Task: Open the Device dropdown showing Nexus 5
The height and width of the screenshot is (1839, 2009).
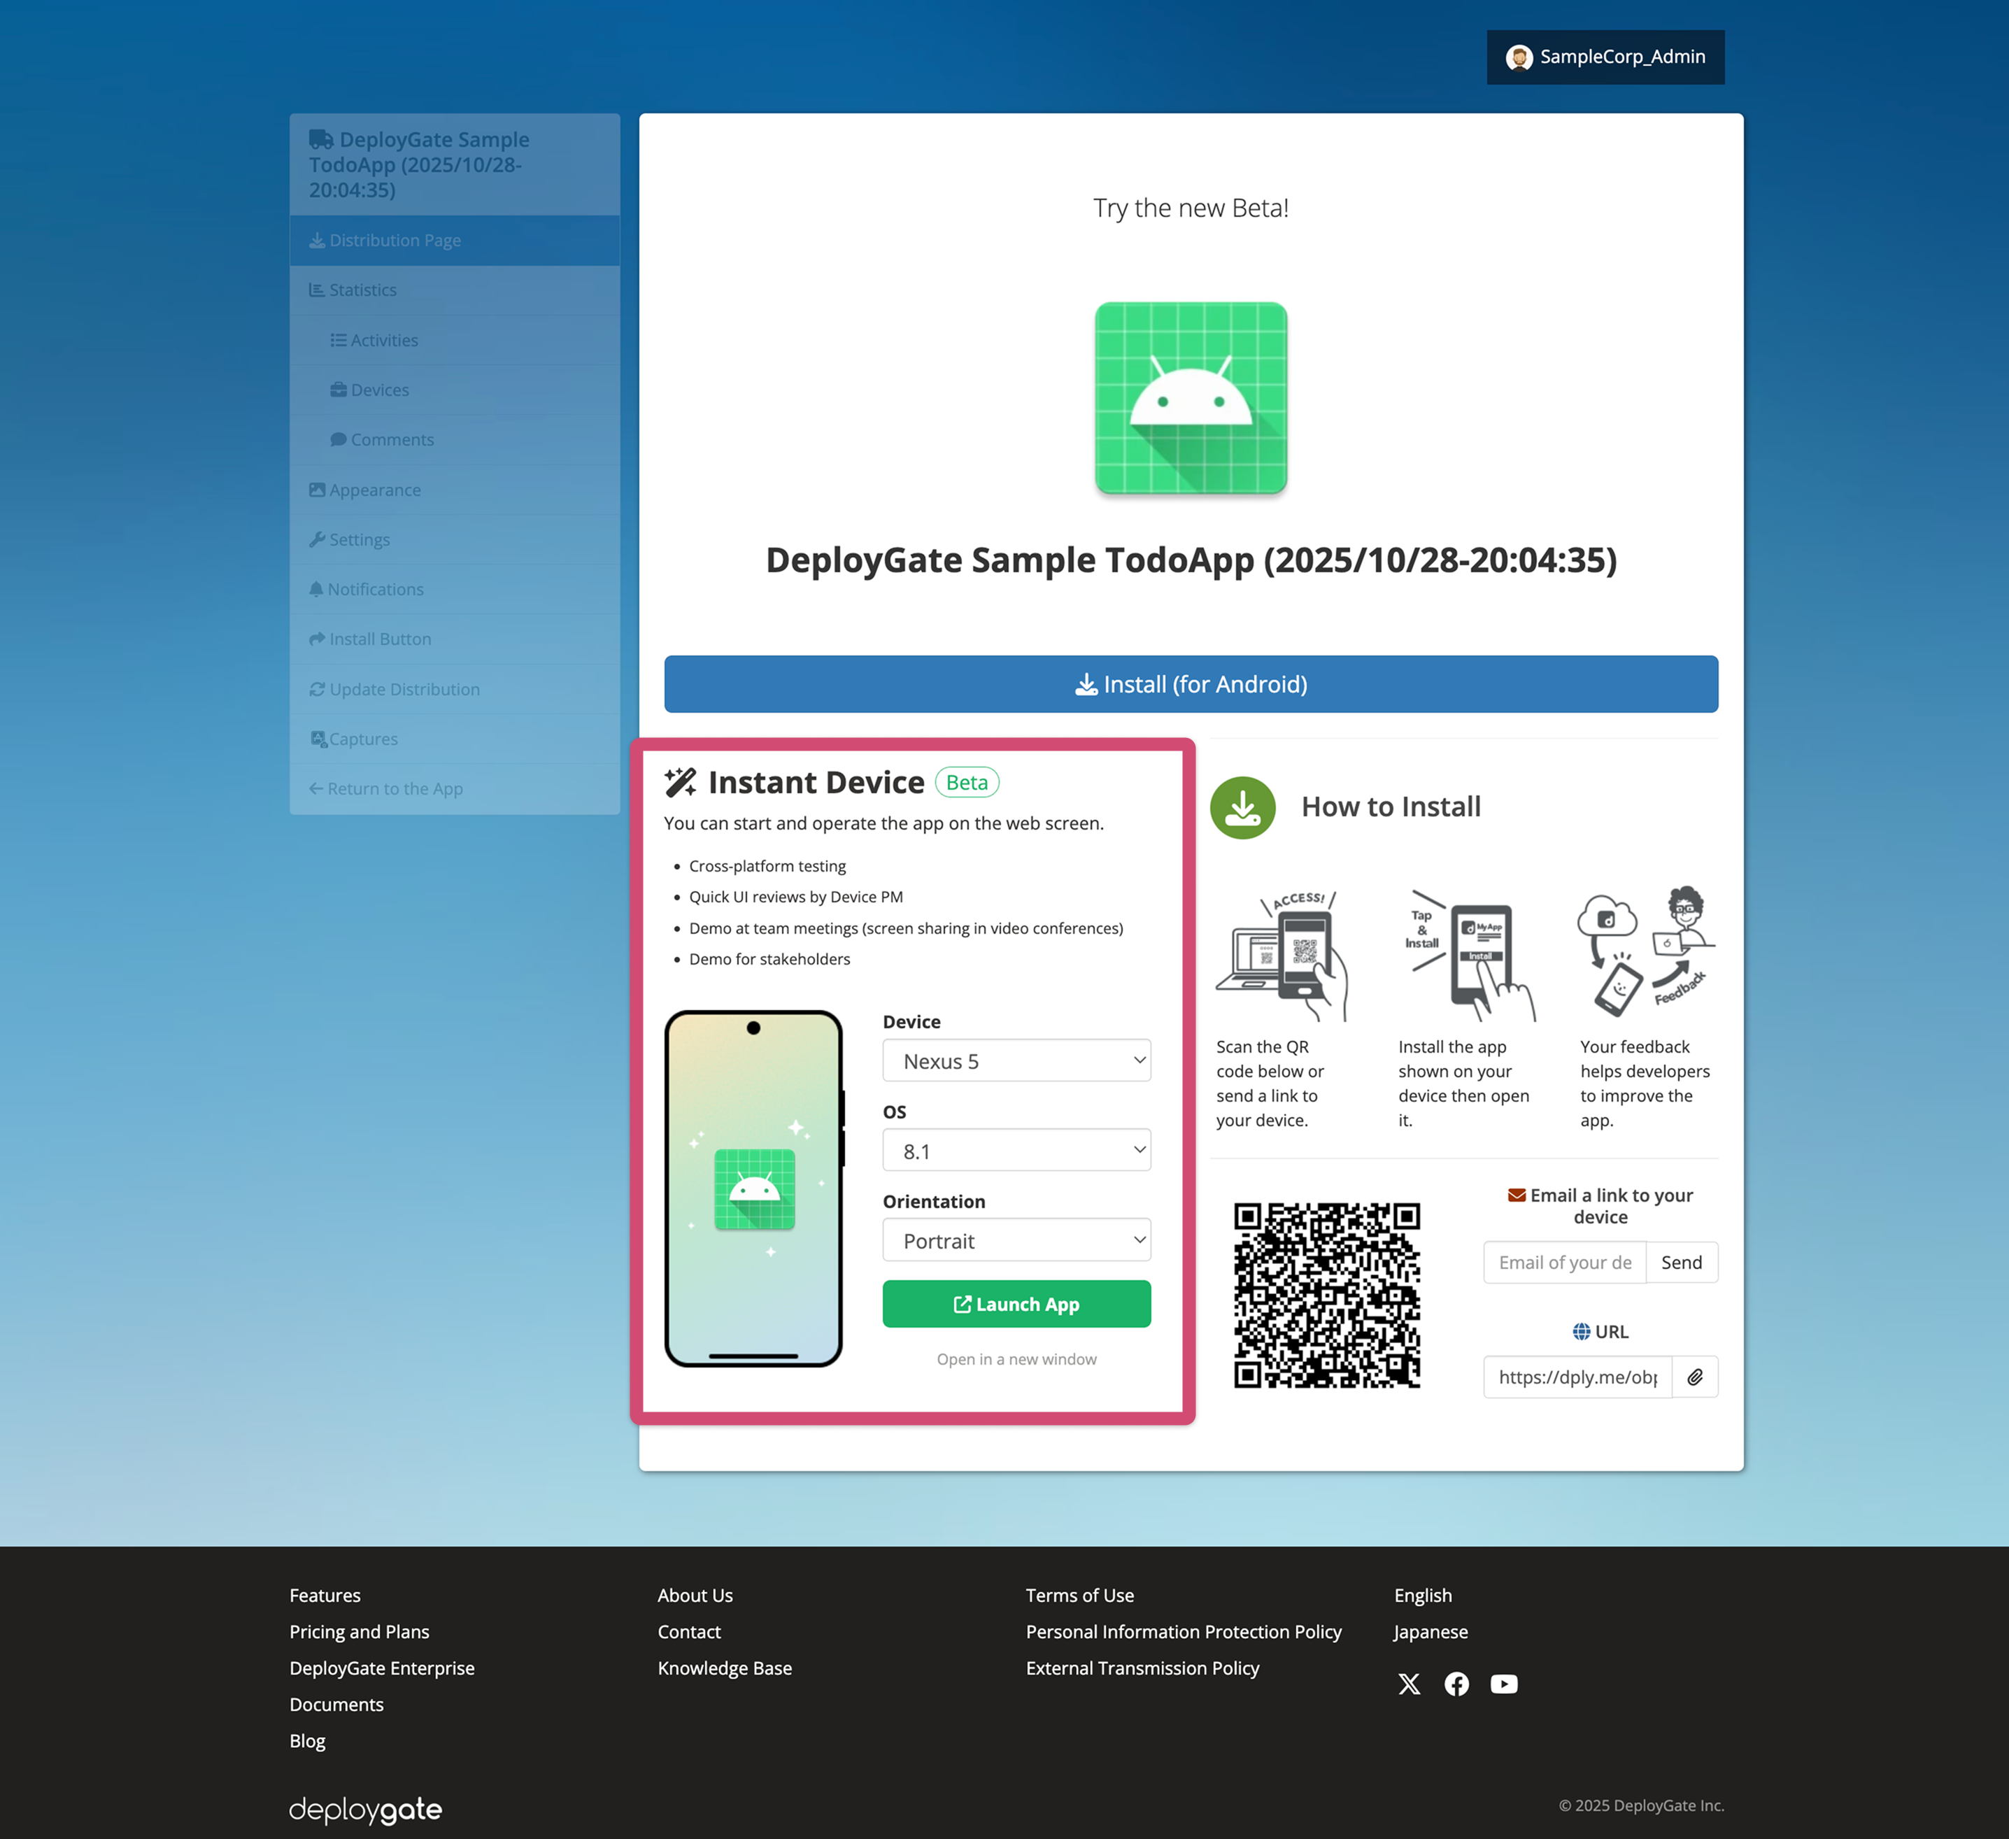Action: [1016, 1060]
